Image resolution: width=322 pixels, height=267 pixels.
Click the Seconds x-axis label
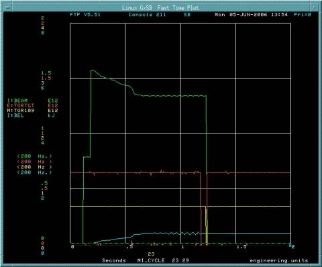point(114,260)
